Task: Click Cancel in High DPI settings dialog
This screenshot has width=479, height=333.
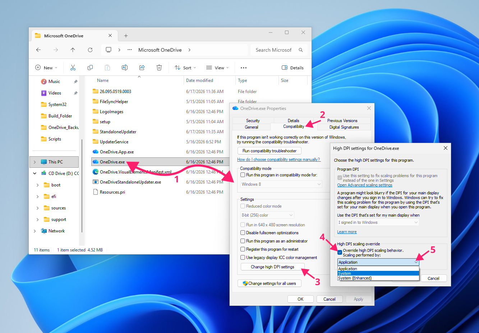Action: pyautogui.click(x=433, y=278)
